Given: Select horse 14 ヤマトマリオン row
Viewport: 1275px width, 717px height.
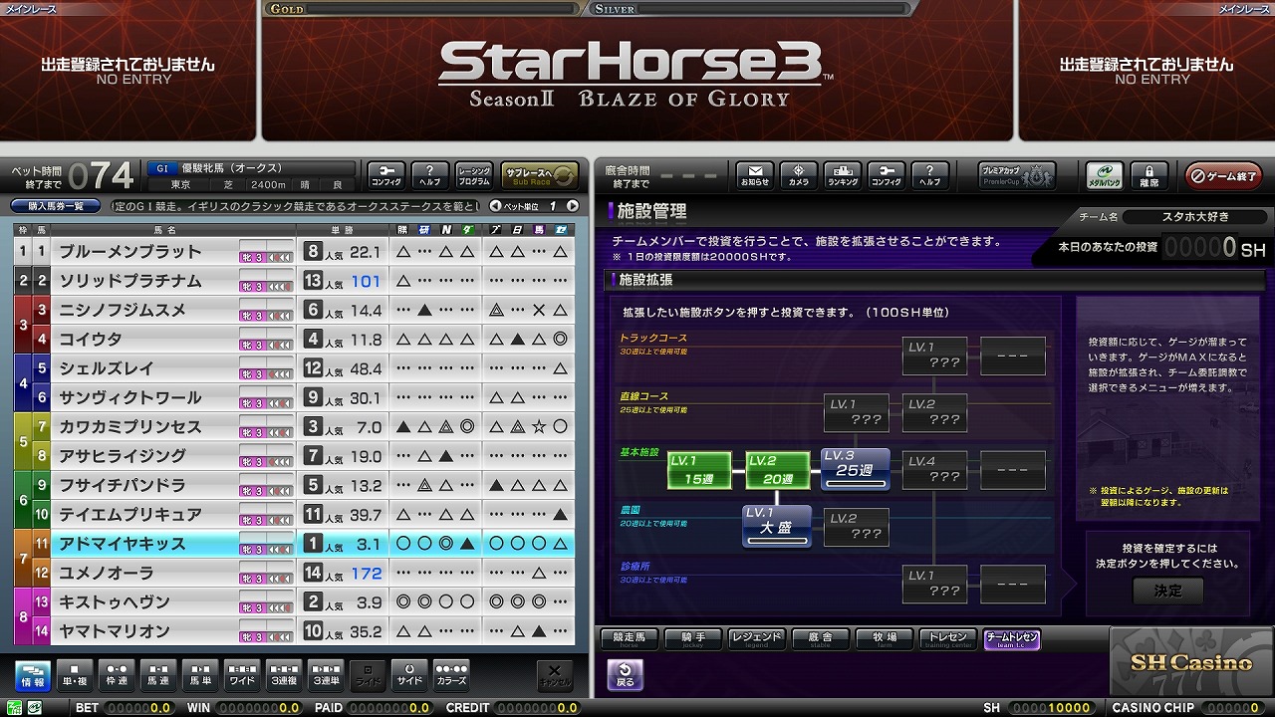Looking at the screenshot, I should pyautogui.click(x=294, y=630).
